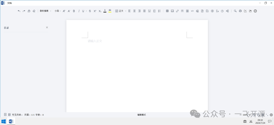This screenshot has width=274, height=125.
Task: Pick the yellow text highlight color
Action: pos(110,11)
